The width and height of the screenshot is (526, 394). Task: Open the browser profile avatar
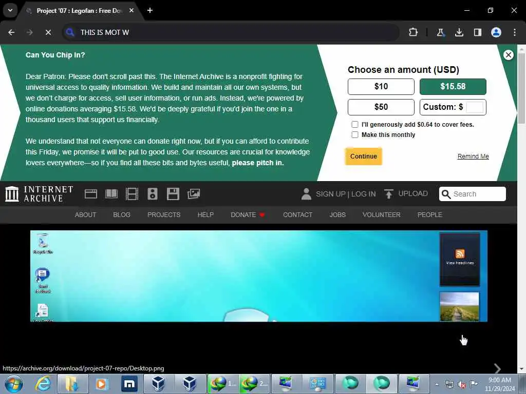click(496, 32)
